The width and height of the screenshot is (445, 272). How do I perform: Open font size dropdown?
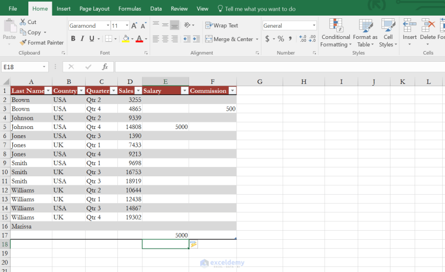[127, 26]
